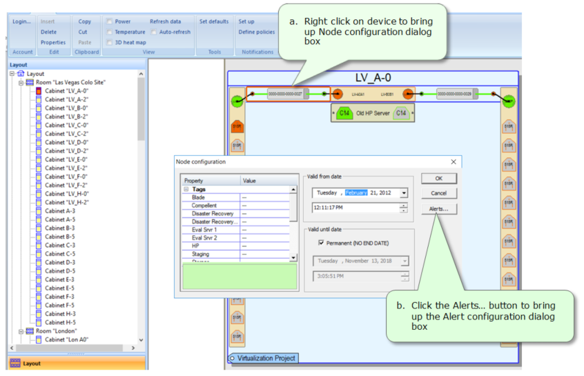Select the left green C14 connector icon
584x376 pixels.
tap(344, 112)
